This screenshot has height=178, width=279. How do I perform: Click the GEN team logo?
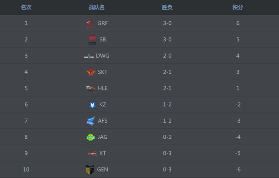[89, 169]
